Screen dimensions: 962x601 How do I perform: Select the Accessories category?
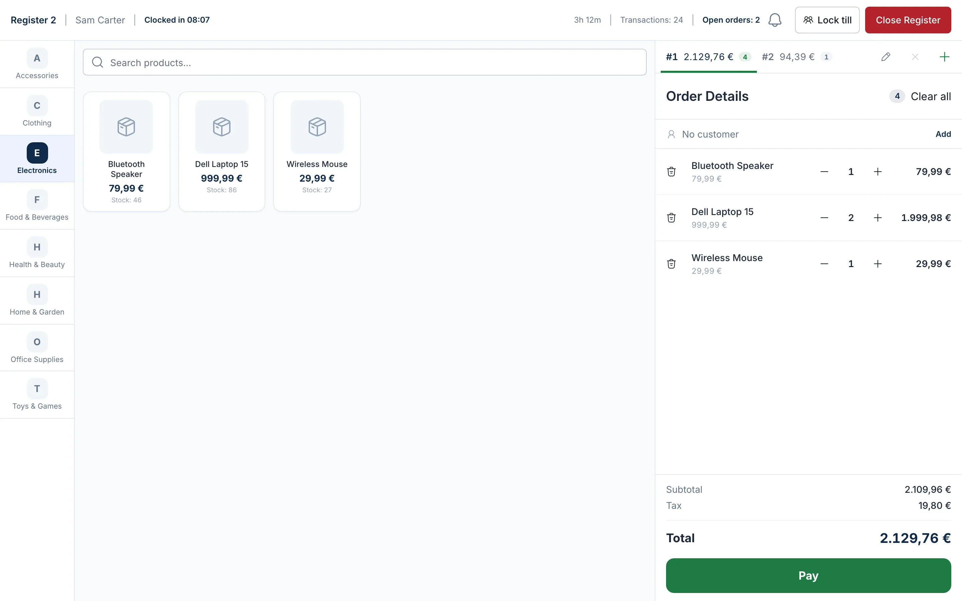pos(37,64)
